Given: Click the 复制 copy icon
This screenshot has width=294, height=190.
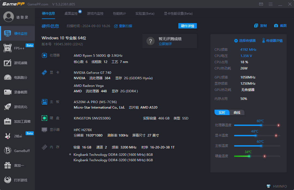Looking at the screenshot, I should point(260,26).
